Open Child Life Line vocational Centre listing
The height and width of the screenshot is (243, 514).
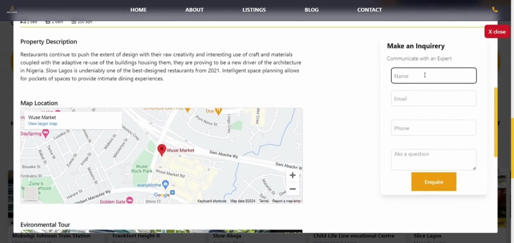(354, 236)
